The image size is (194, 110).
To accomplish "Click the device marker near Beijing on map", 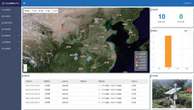I will point(96,20).
